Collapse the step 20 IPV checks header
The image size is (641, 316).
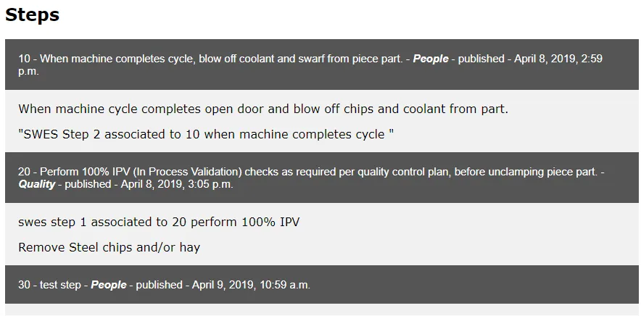pyautogui.click(x=322, y=178)
